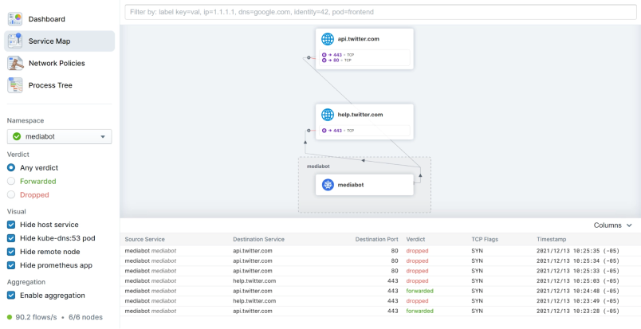Select flow row with timestamp 10:25:34
Screen dimensions: 641x329
[x=380, y=260]
